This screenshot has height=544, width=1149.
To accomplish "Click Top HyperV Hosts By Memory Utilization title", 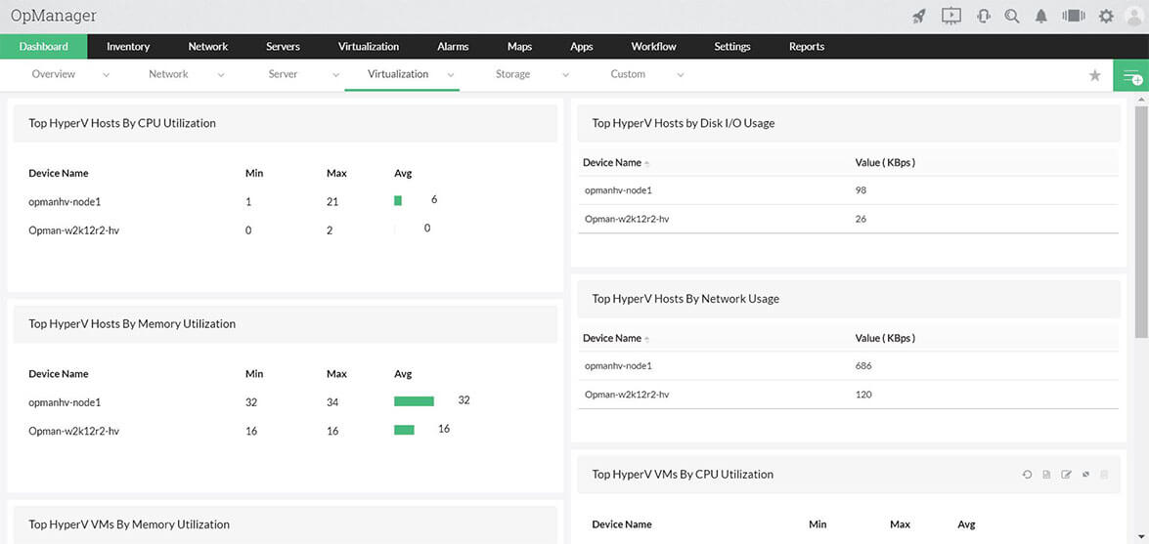I will pyautogui.click(x=132, y=323).
